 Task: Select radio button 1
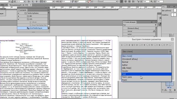[x=125, y=45]
